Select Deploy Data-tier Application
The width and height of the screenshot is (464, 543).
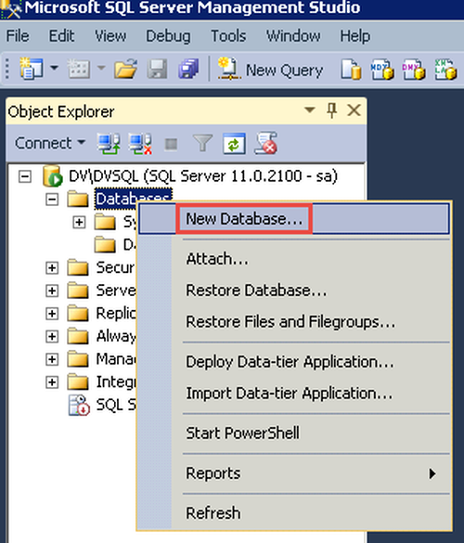pos(294,362)
